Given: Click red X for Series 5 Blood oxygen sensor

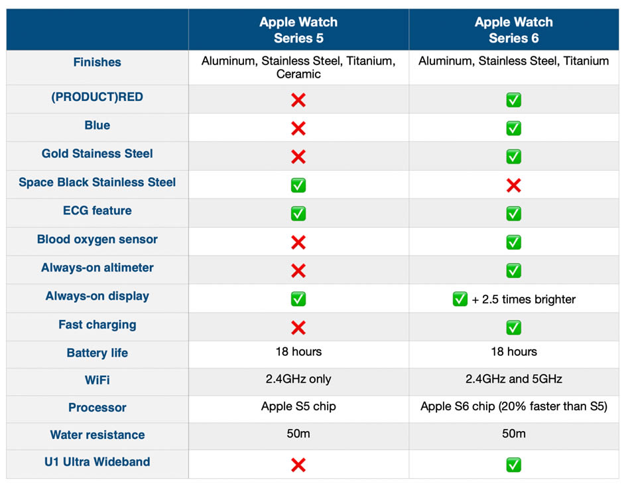Looking at the screenshot, I should [x=298, y=242].
